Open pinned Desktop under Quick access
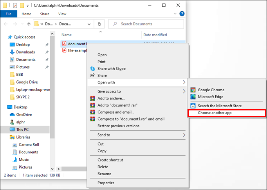This screenshot has width=267, height=190. [x=23, y=44]
